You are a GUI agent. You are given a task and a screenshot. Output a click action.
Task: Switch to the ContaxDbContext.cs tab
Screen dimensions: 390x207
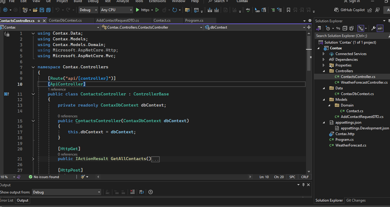[65, 20]
